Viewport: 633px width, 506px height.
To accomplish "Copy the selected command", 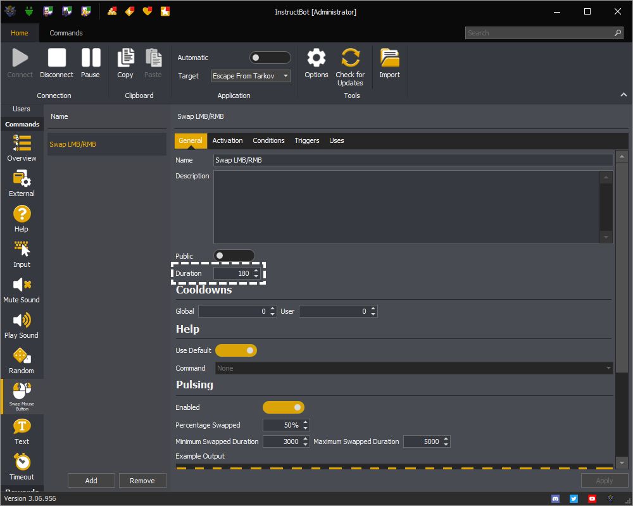I will tap(125, 63).
